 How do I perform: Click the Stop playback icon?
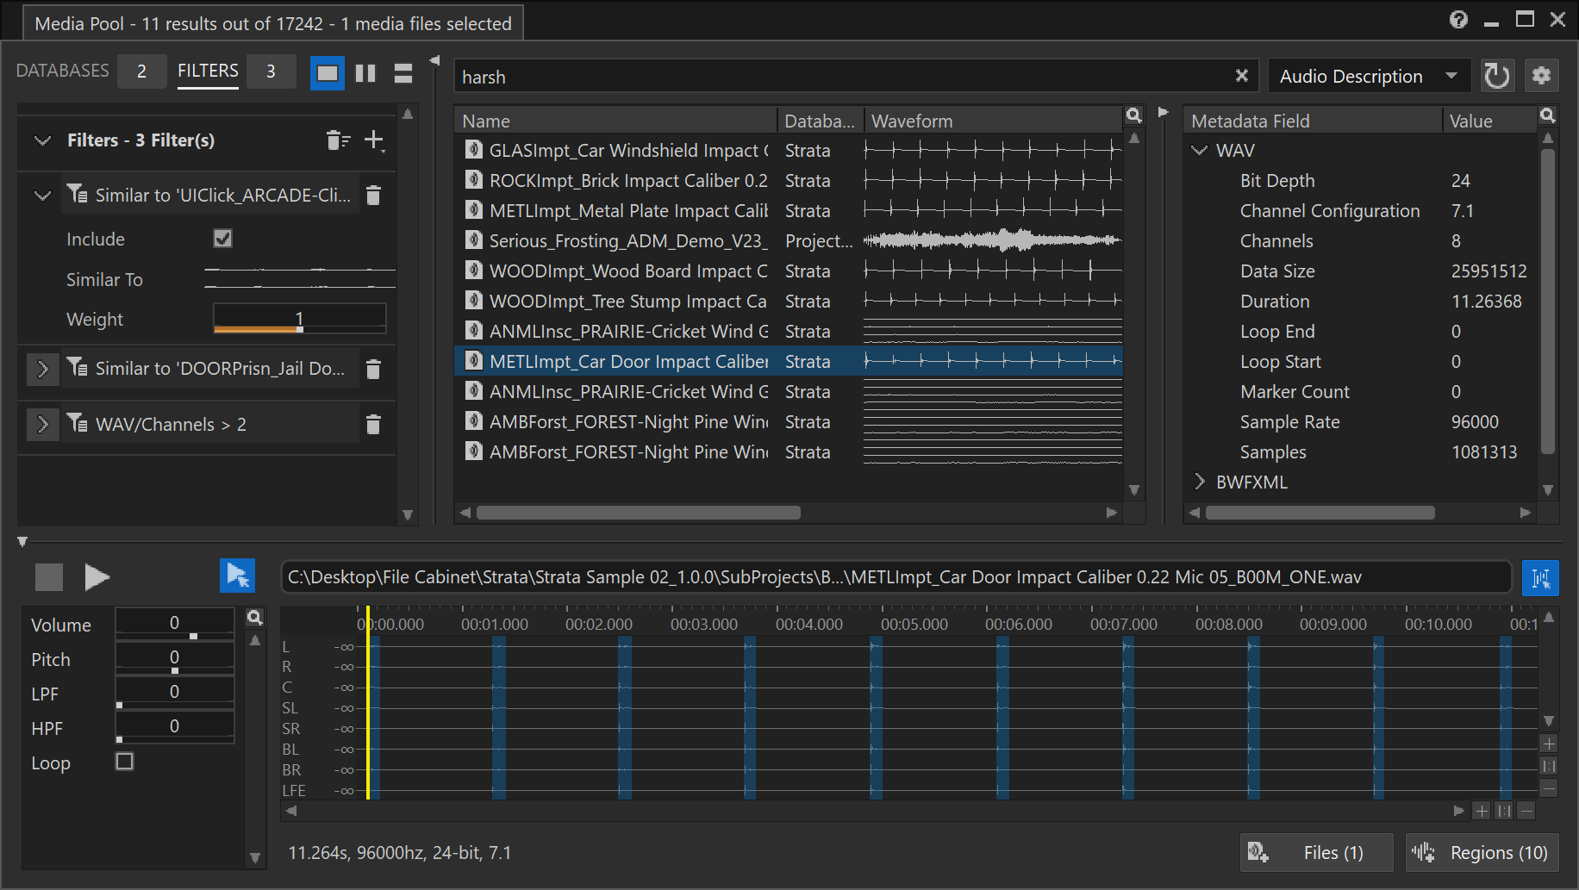click(x=48, y=576)
